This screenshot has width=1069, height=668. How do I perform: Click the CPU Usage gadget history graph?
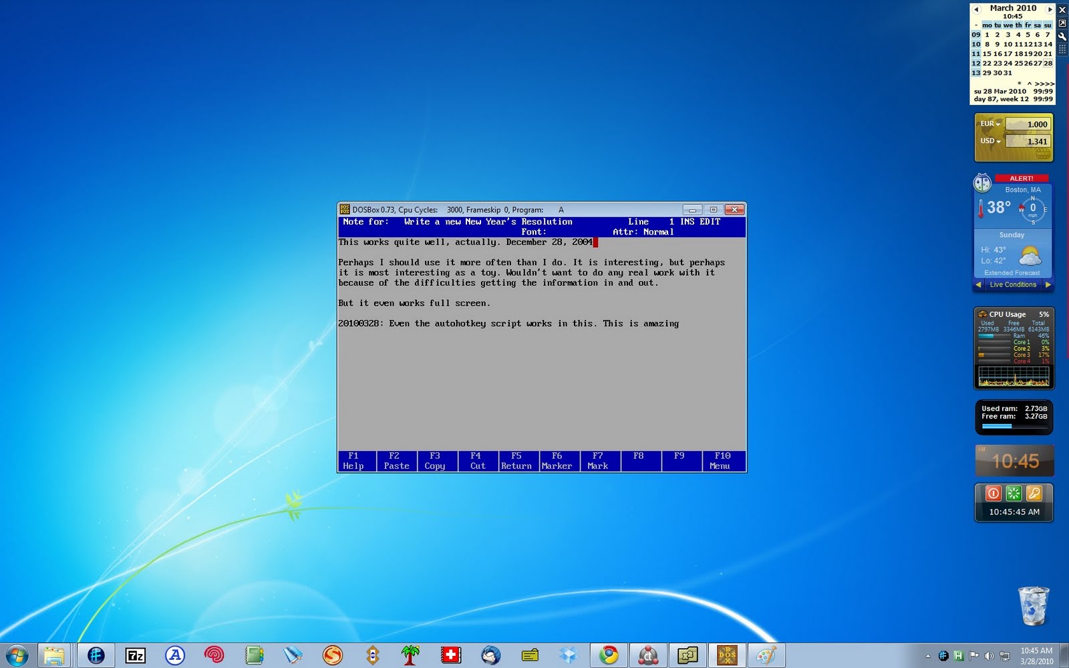[1014, 376]
